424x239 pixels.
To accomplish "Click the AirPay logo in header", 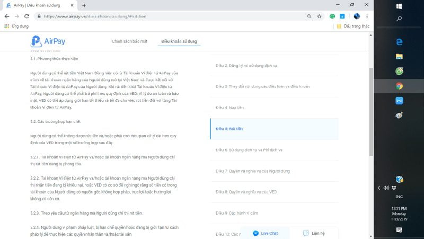I will (48, 41).
